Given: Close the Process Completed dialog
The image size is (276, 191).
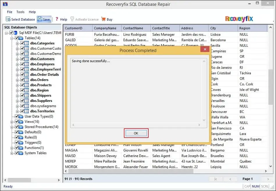Looking at the screenshot, I should (205, 49).
